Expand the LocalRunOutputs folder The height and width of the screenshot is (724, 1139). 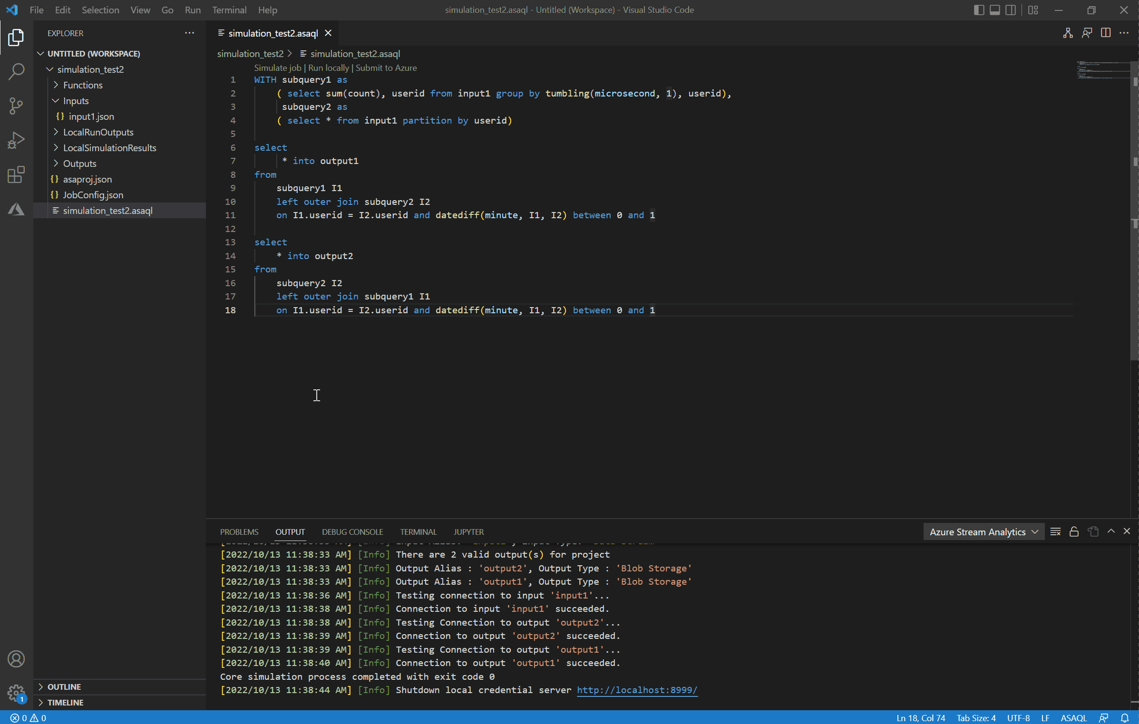[98, 132]
